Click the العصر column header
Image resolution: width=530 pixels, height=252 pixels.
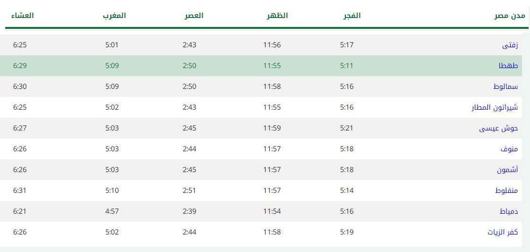pos(194,16)
